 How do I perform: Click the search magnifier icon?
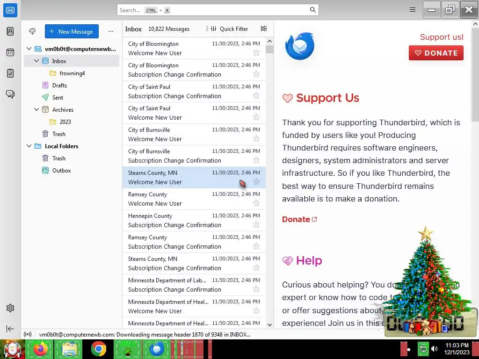coord(312,10)
